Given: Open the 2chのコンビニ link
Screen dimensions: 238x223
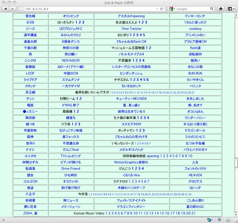Looking at the screenshot, I should point(195,137).
